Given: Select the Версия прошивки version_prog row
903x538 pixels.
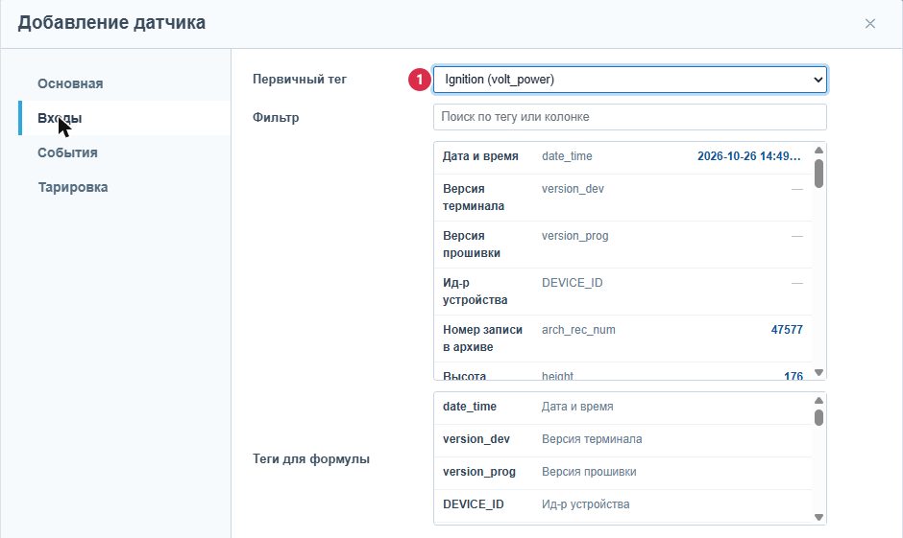Looking at the screenshot, I should pyautogui.click(x=623, y=245).
